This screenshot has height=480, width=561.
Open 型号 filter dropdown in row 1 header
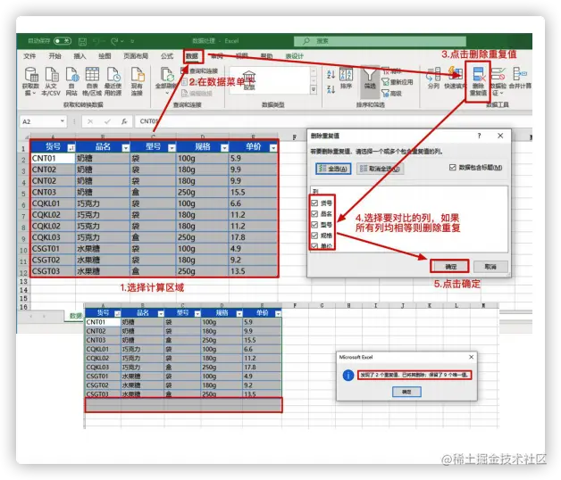coord(172,147)
